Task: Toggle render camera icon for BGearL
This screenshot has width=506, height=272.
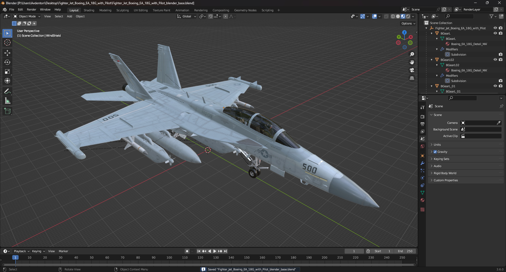Action: tap(500, 33)
